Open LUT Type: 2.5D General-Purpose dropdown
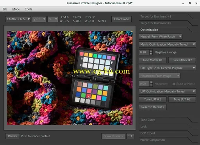200x145 pixels. pos(168,68)
